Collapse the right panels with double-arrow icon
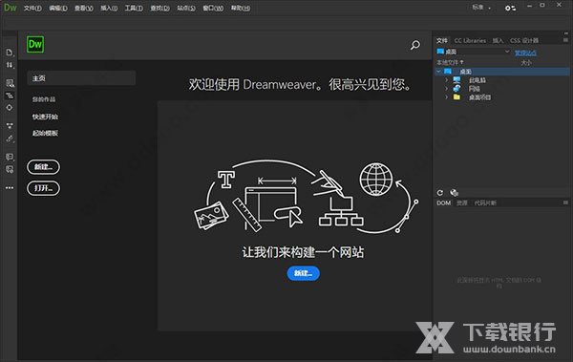Viewport: 573px width, 362px height. 565,33
